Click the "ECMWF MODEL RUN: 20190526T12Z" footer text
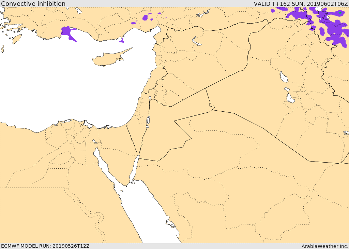 coord(45,246)
